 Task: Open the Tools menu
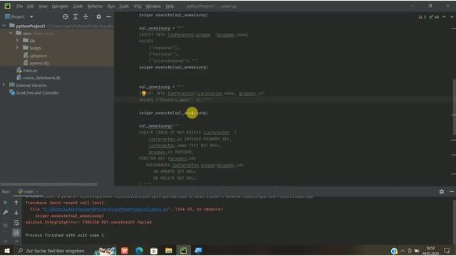tap(124, 6)
